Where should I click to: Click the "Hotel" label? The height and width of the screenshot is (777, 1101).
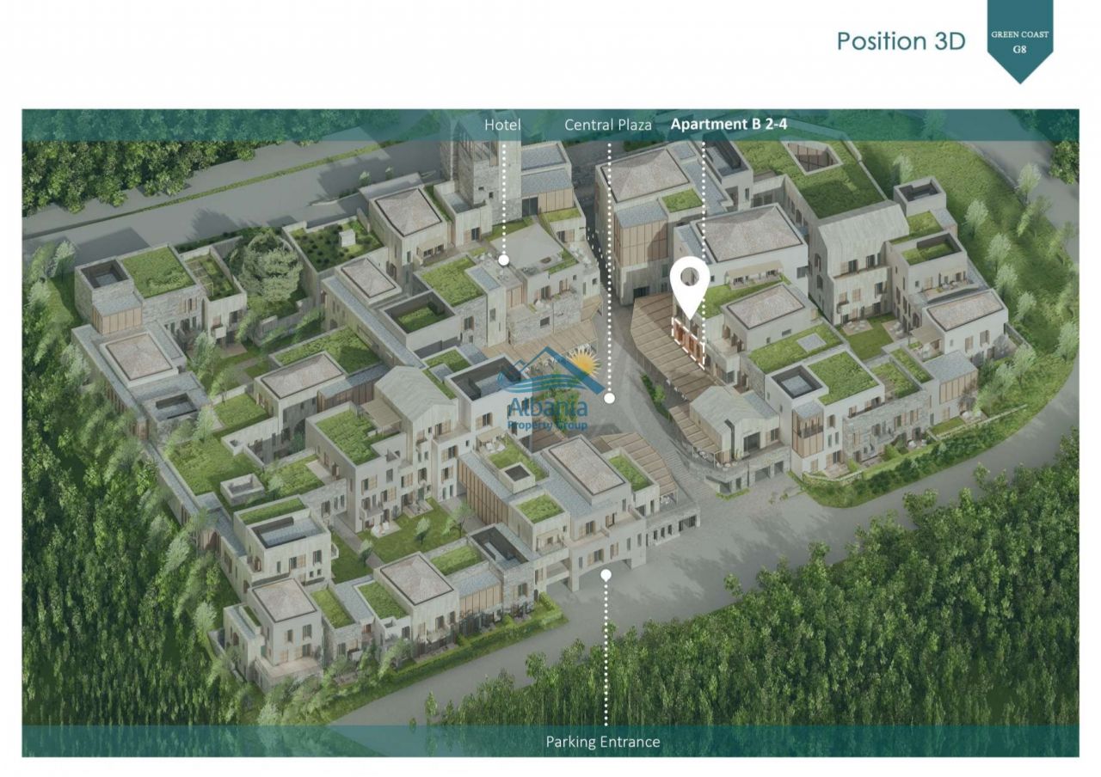click(x=502, y=125)
